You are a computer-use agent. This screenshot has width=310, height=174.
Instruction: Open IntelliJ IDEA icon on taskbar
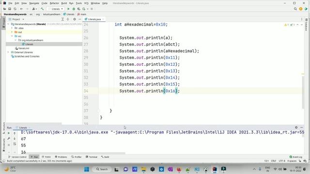[x=215, y=169]
